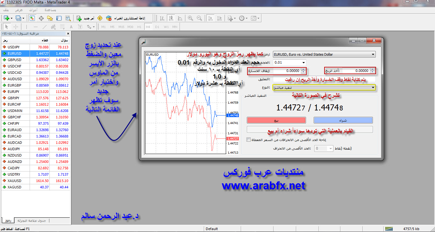Close the Market Watch panel
The width and height of the screenshot is (435, 232).
[68, 33]
